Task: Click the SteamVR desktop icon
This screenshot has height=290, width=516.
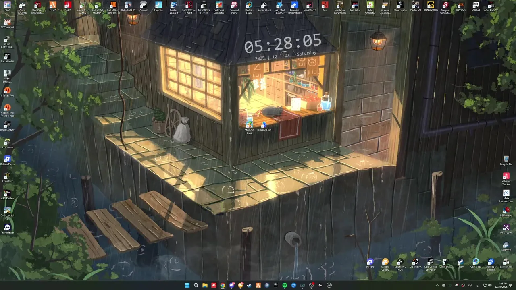Action: [x=506, y=246]
